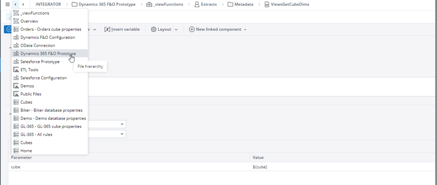Click the ${cube} value cell
The width and height of the screenshot is (437, 185).
[260, 167]
